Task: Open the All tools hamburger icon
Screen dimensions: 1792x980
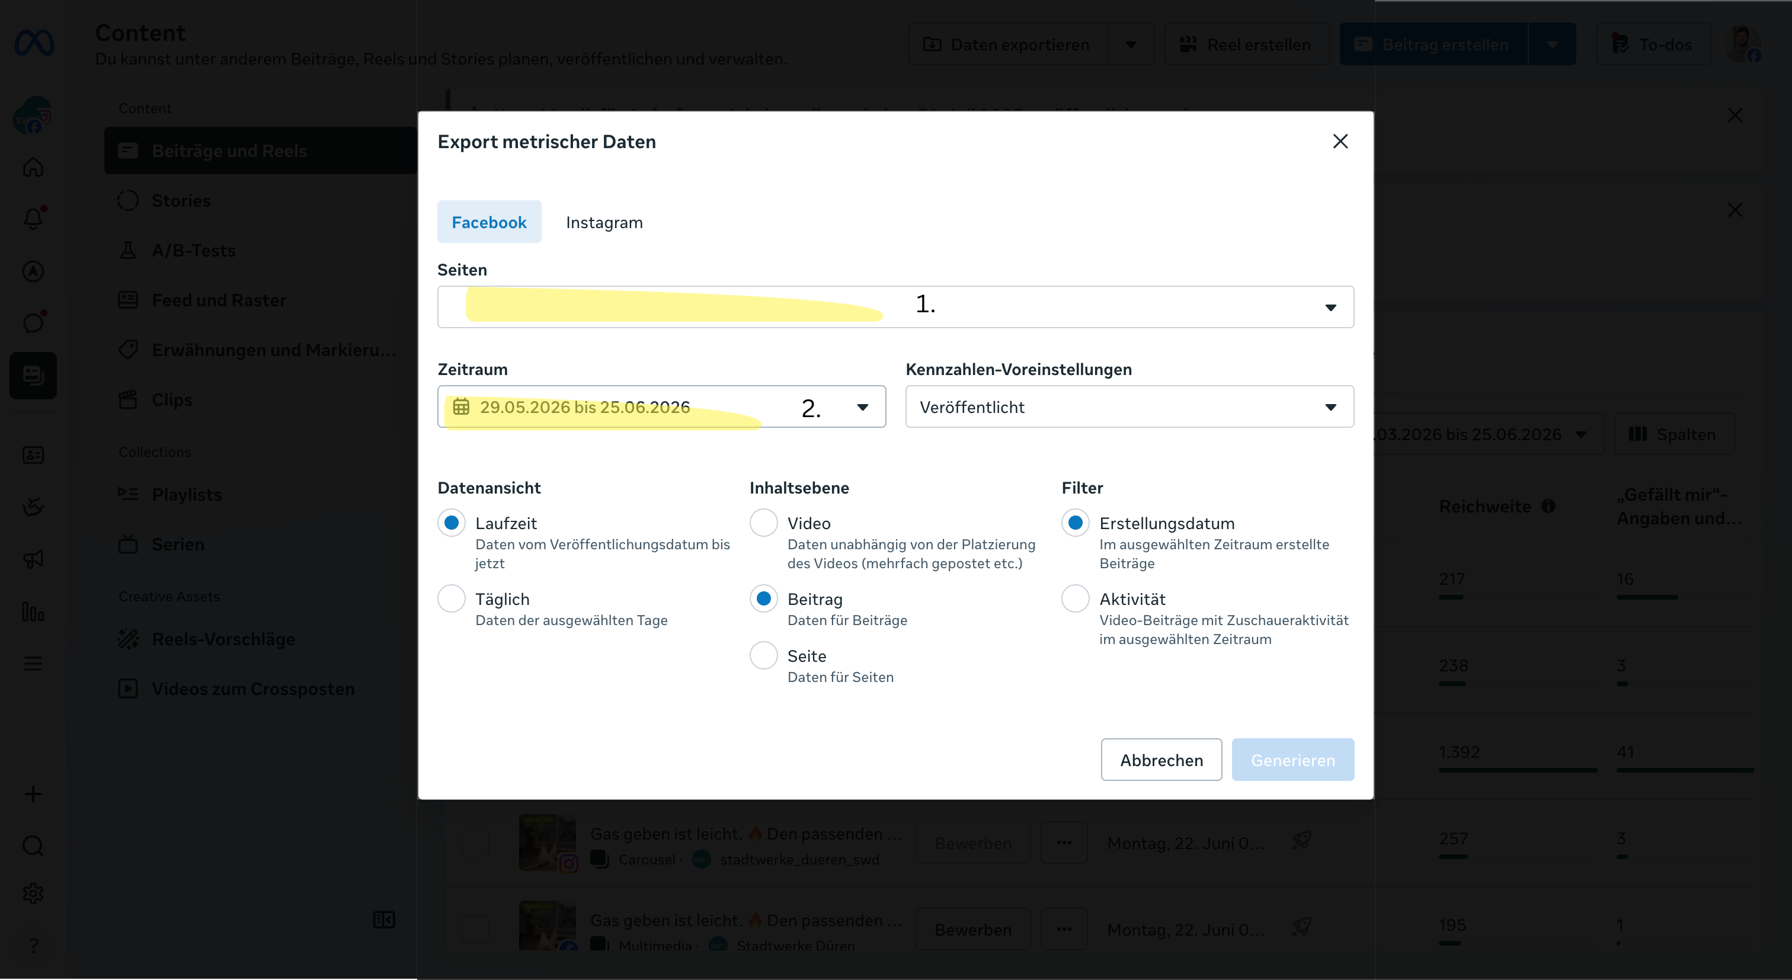Action: 33,664
